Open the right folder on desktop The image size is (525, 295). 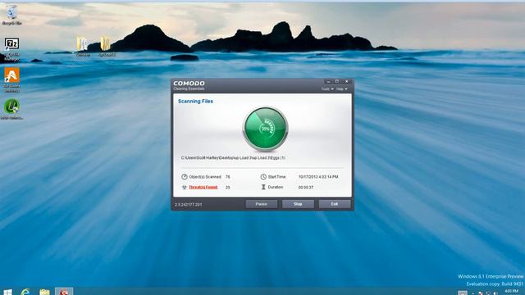coord(106,47)
